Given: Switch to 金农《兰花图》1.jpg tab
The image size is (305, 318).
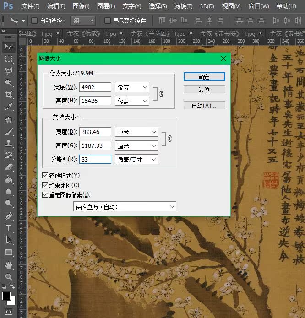Looking at the screenshot, I should 158,34.
